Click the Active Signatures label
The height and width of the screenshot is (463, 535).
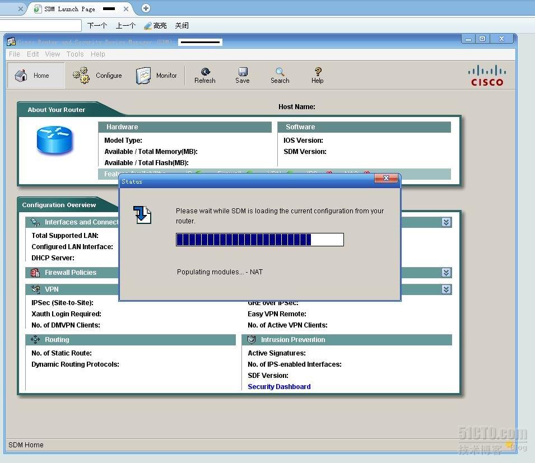[277, 353]
